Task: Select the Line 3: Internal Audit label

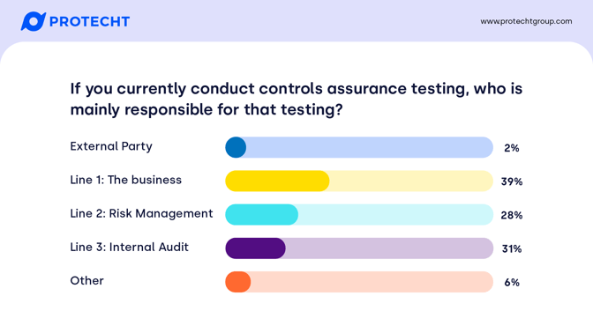Action: (x=130, y=247)
